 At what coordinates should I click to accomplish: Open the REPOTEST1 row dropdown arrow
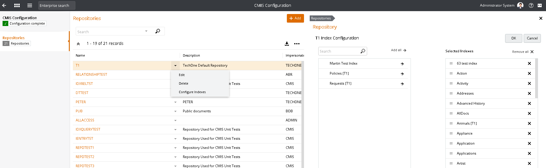(175, 148)
